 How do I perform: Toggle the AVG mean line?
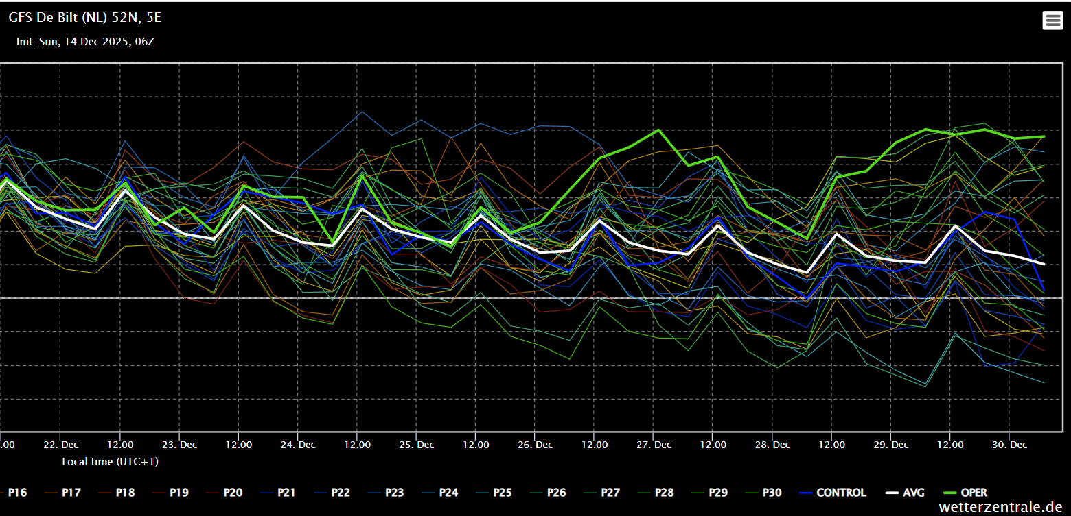click(903, 492)
